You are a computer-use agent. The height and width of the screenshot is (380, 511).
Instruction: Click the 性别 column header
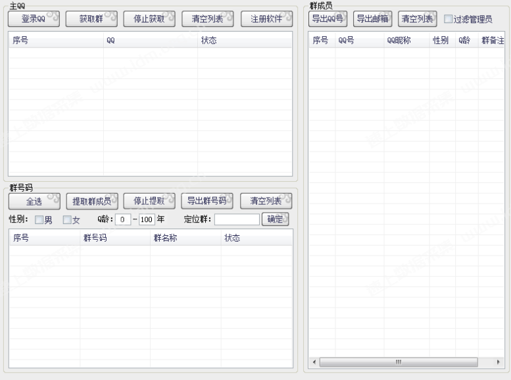(x=442, y=40)
